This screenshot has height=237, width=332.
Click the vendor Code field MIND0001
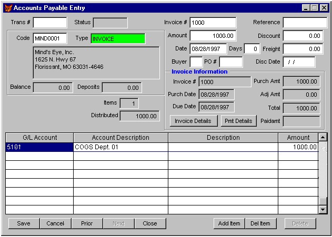[x=50, y=38]
